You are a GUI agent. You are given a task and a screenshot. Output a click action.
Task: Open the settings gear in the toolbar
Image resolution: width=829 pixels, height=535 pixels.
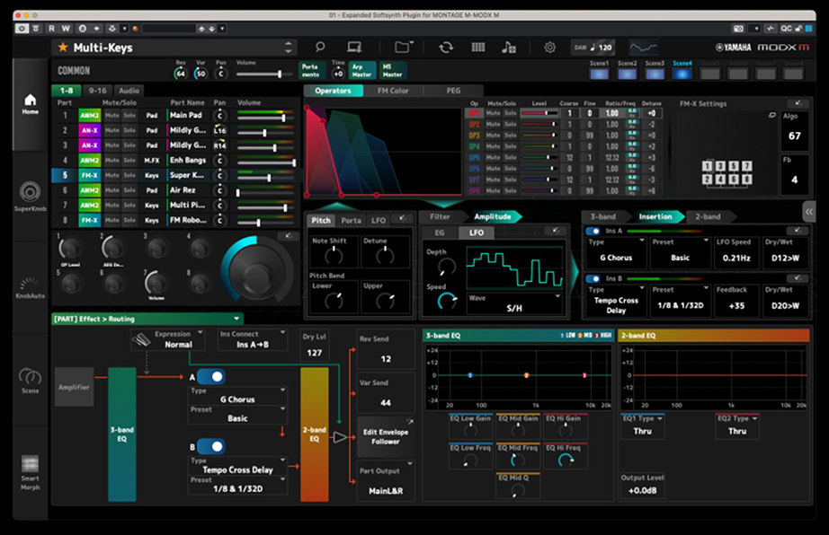[549, 46]
